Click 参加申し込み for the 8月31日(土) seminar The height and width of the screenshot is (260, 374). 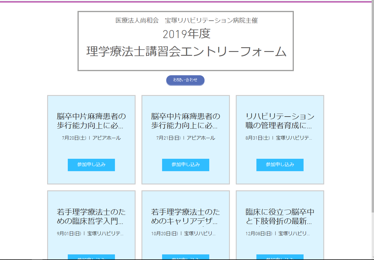(280, 165)
